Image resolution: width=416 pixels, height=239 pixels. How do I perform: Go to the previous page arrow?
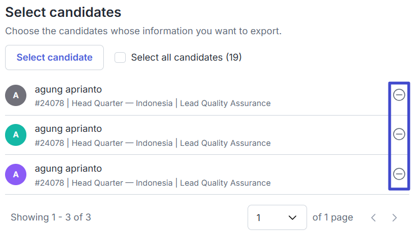click(x=373, y=218)
